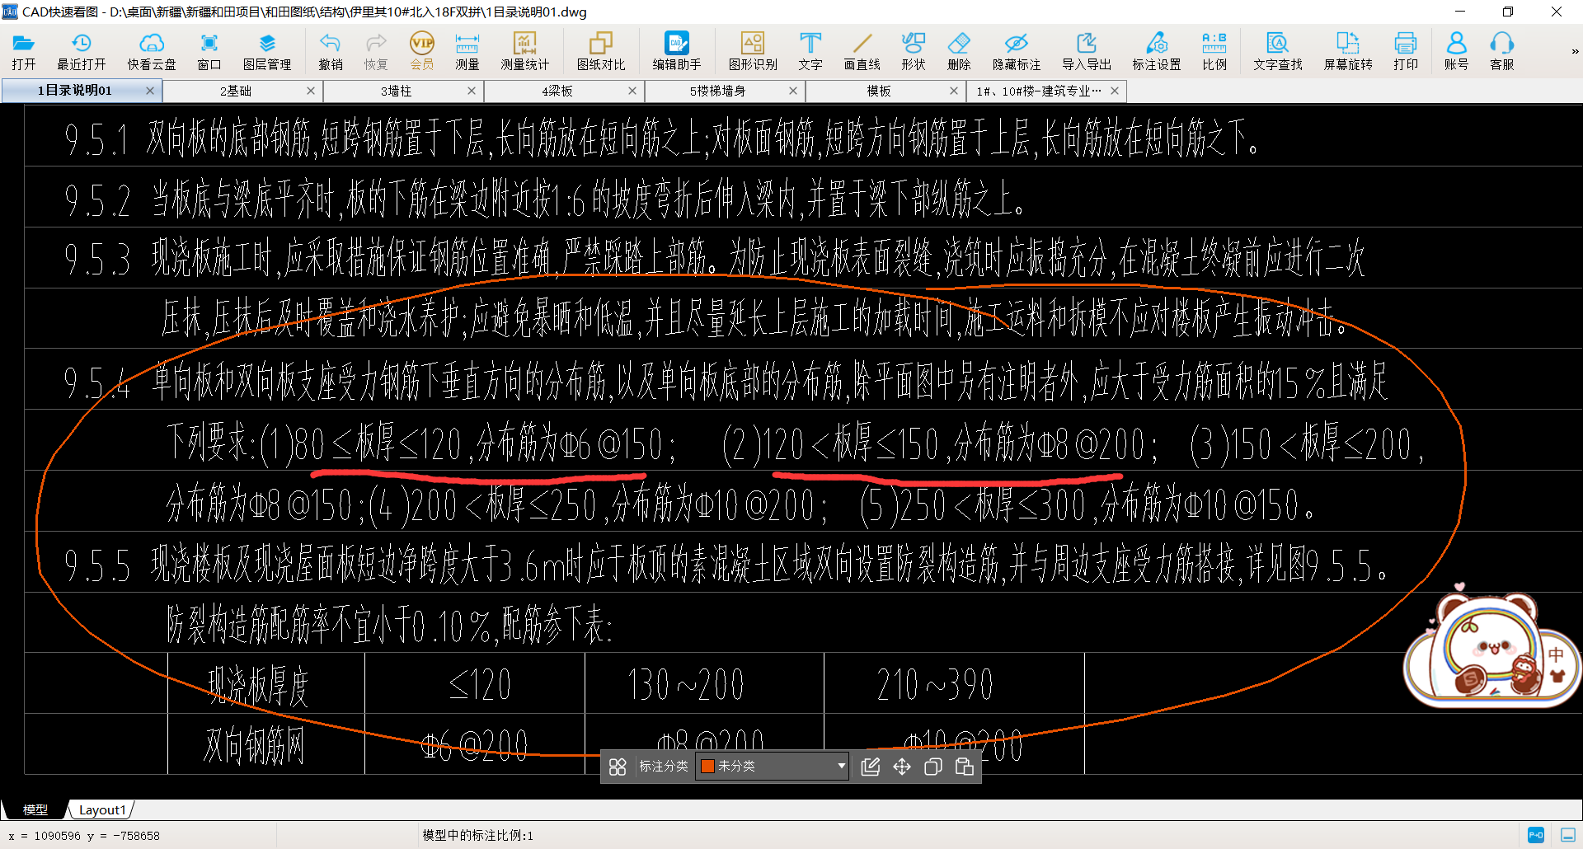Contact 客服 customer service
Screen dimensions: 1583x849
click(x=1502, y=51)
